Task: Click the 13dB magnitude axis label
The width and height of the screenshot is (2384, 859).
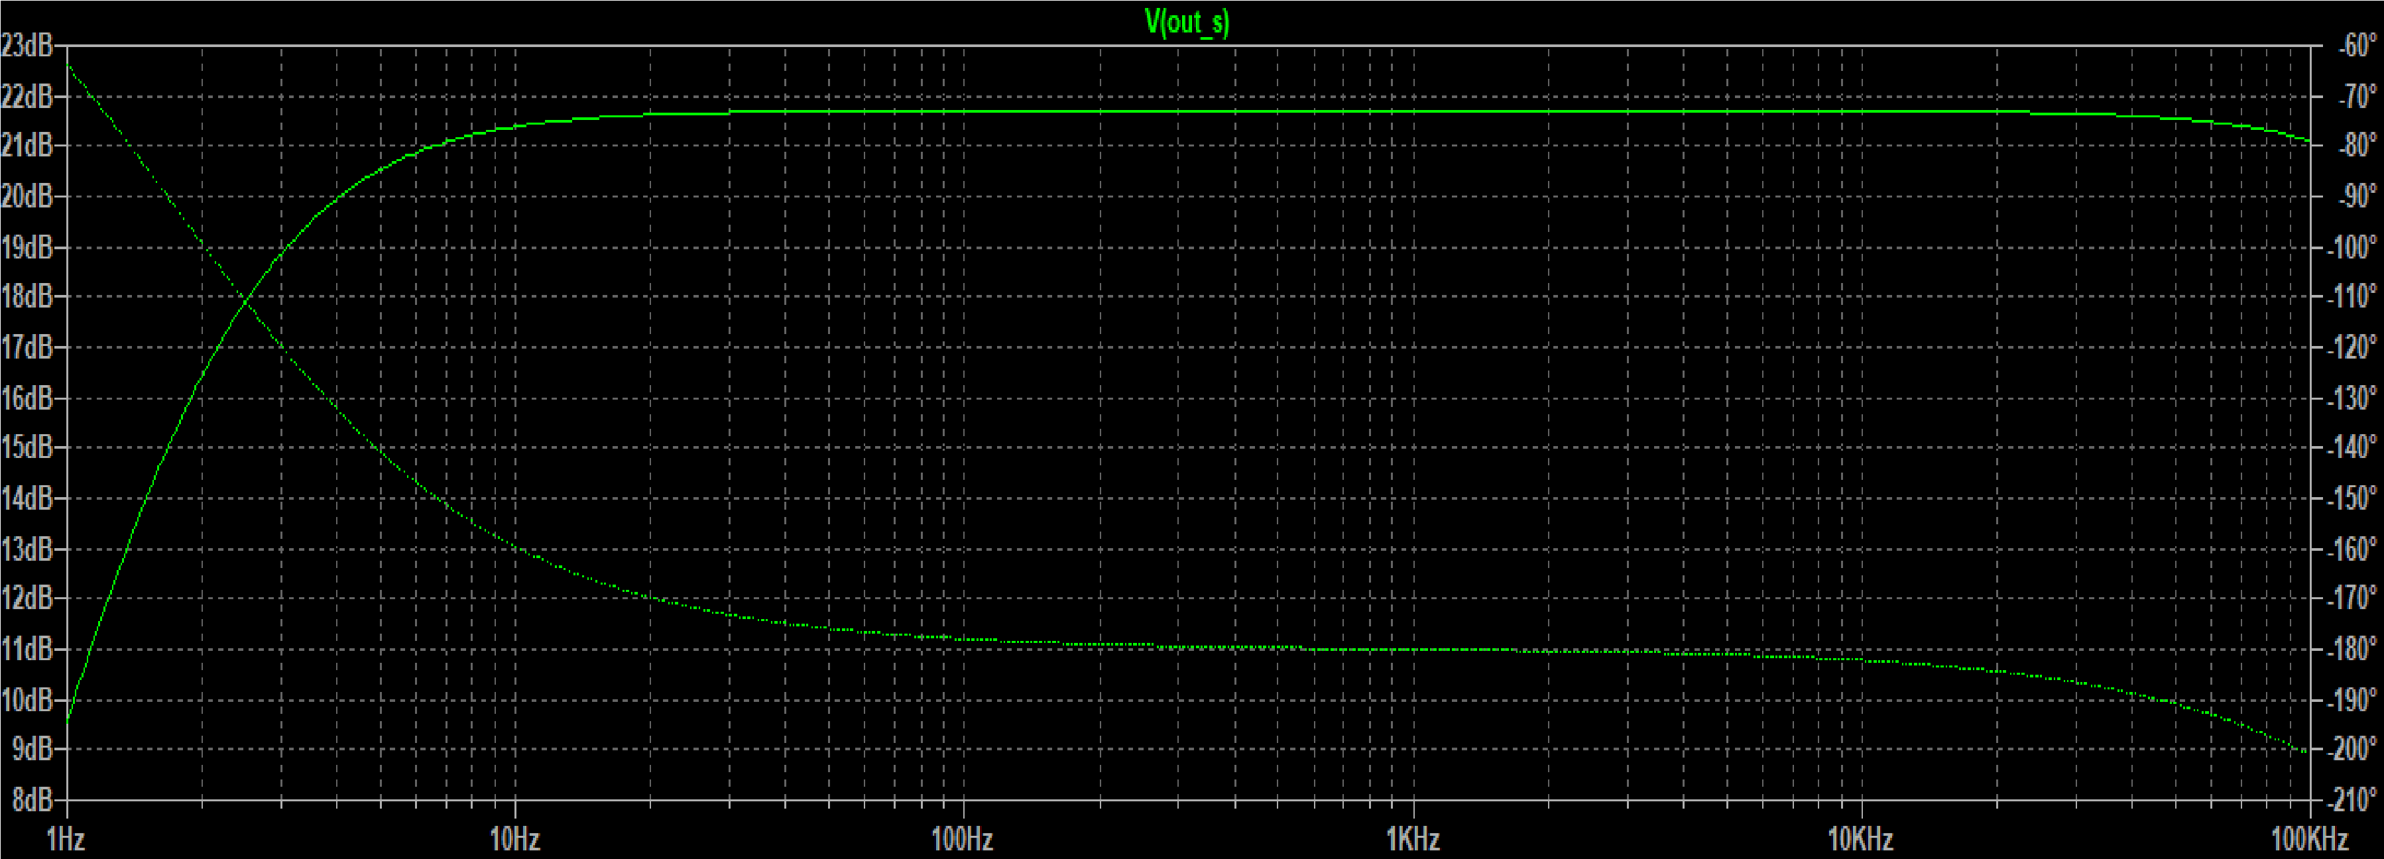Action: pyautogui.click(x=27, y=549)
